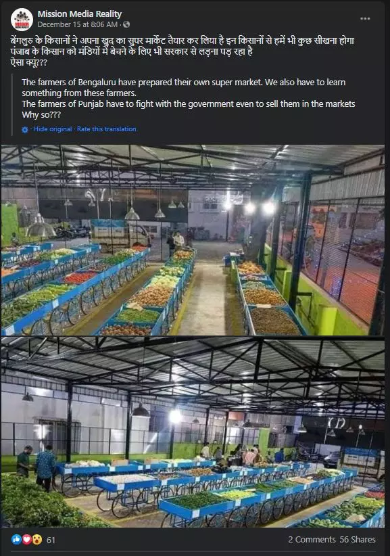Click the public audience globe icon
Image resolution: width=390 pixels, height=556 pixels.
click(126, 24)
